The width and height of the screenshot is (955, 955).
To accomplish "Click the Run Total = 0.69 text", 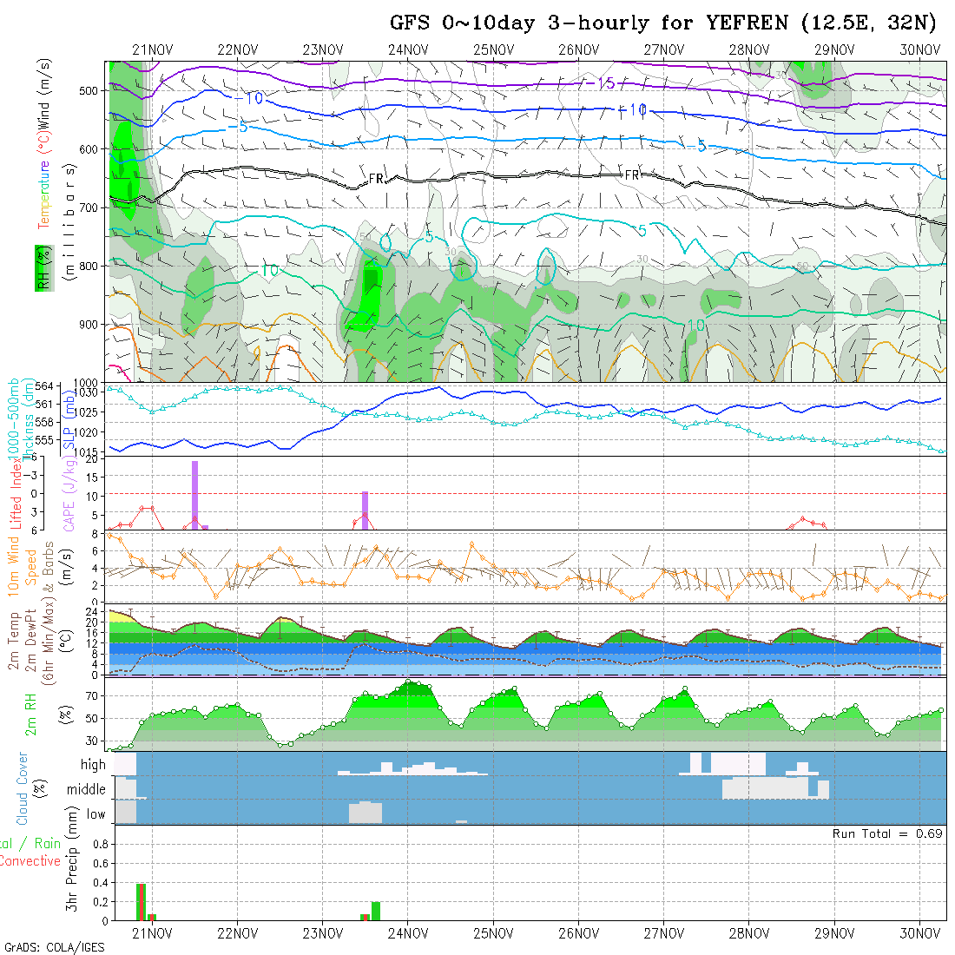I will point(887,833).
